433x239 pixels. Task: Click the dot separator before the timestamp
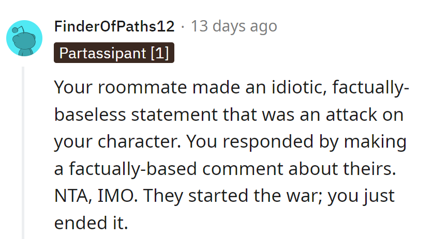point(183,26)
